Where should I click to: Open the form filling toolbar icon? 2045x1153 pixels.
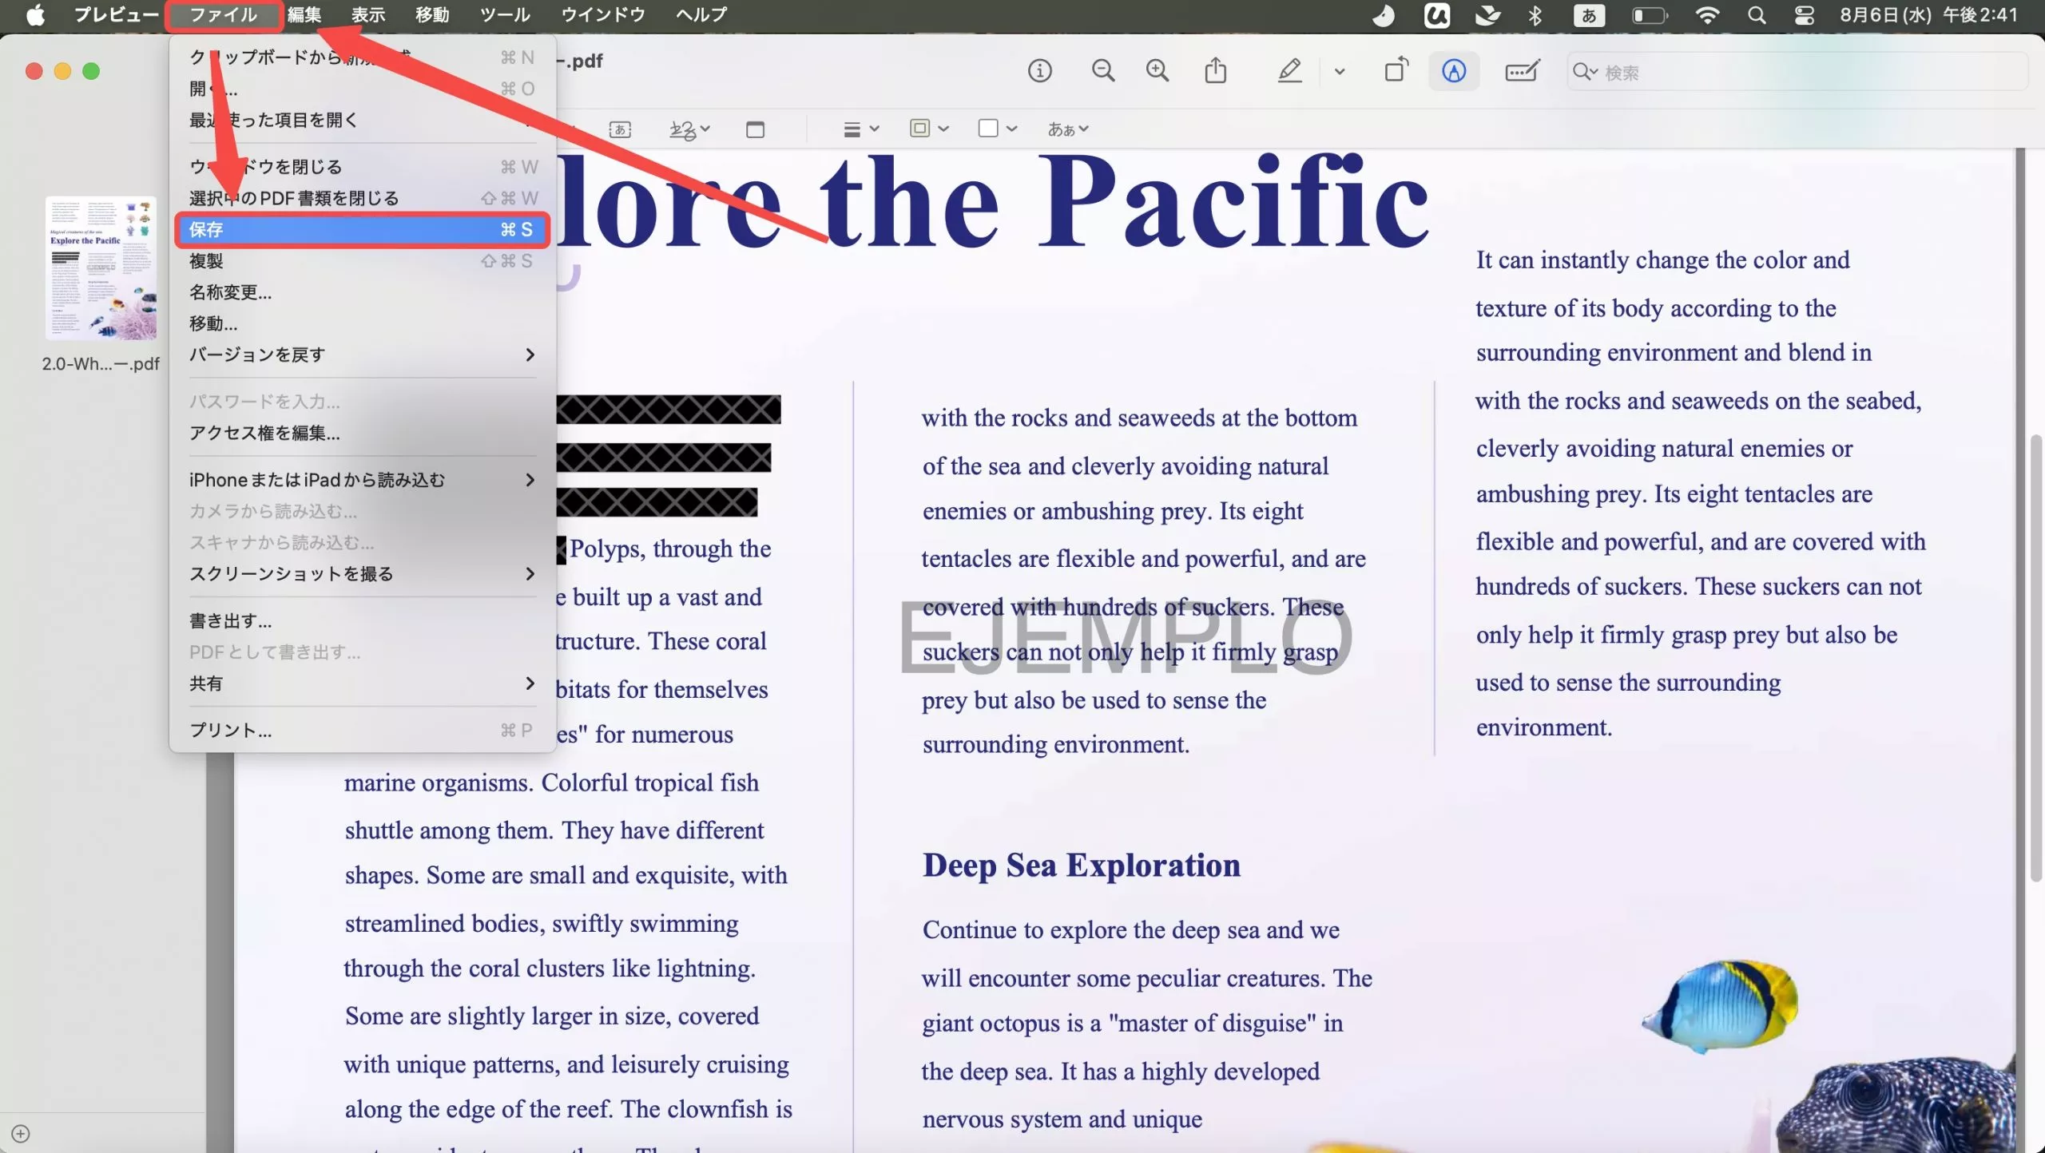tap(1522, 71)
